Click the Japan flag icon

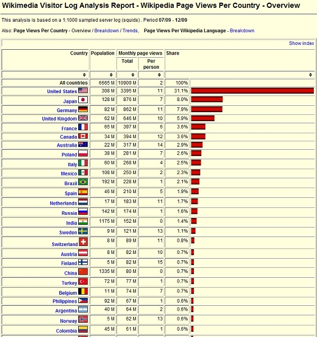click(83, 99)
